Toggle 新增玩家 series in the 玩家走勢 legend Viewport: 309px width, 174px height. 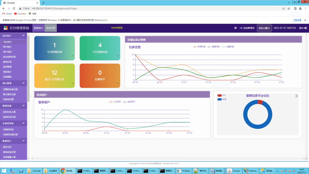pos(199,47)
